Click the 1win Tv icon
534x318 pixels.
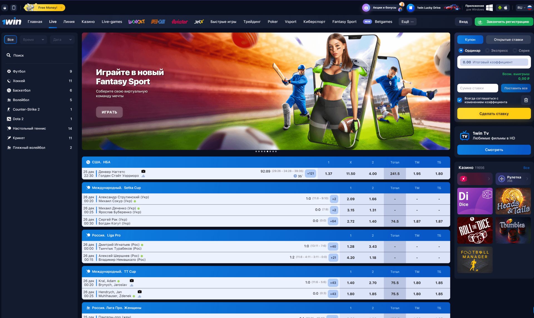tap(464, 136)
